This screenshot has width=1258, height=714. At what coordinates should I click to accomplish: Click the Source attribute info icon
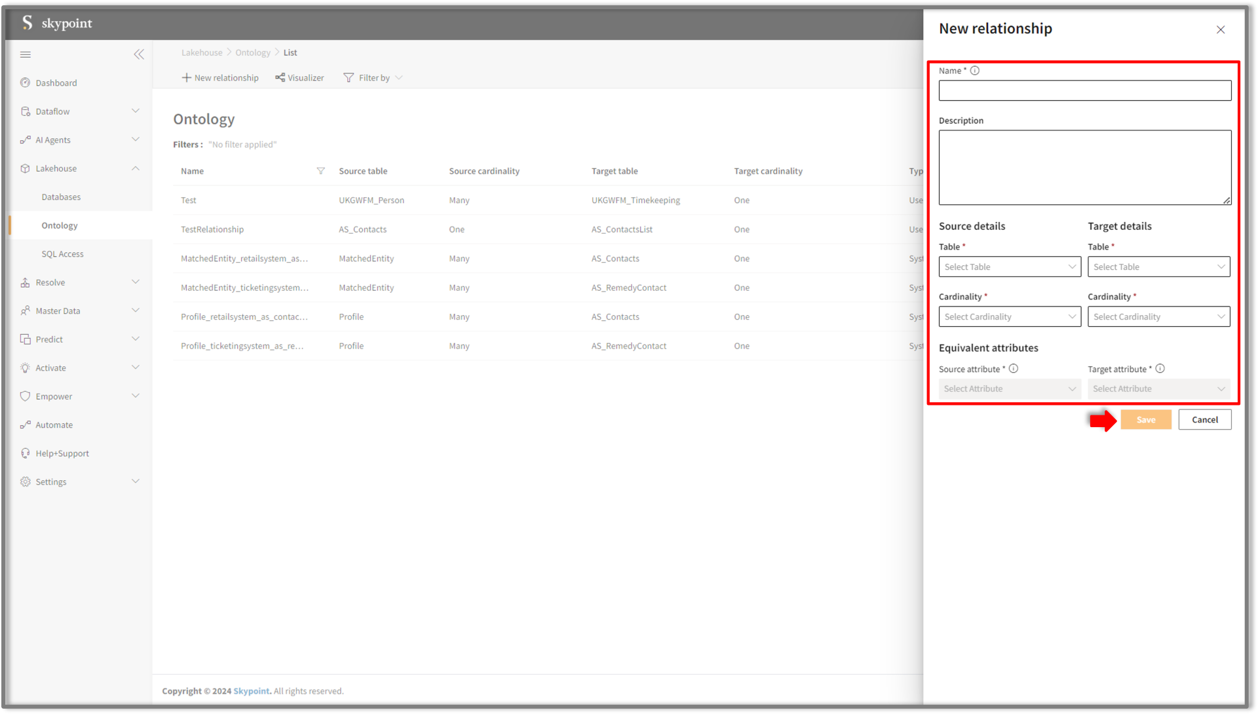1014,369
